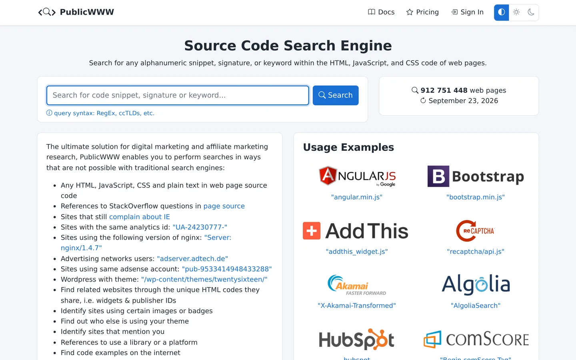Focus the code snippet search field

pyautogui.click(x=178, y=95)
